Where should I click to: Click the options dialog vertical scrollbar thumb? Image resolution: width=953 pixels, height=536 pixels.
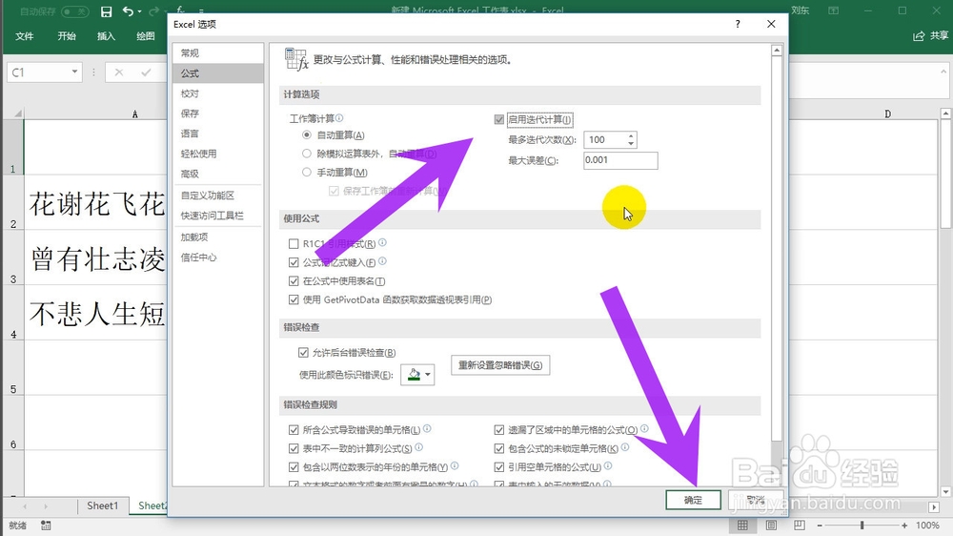(776, 250)
